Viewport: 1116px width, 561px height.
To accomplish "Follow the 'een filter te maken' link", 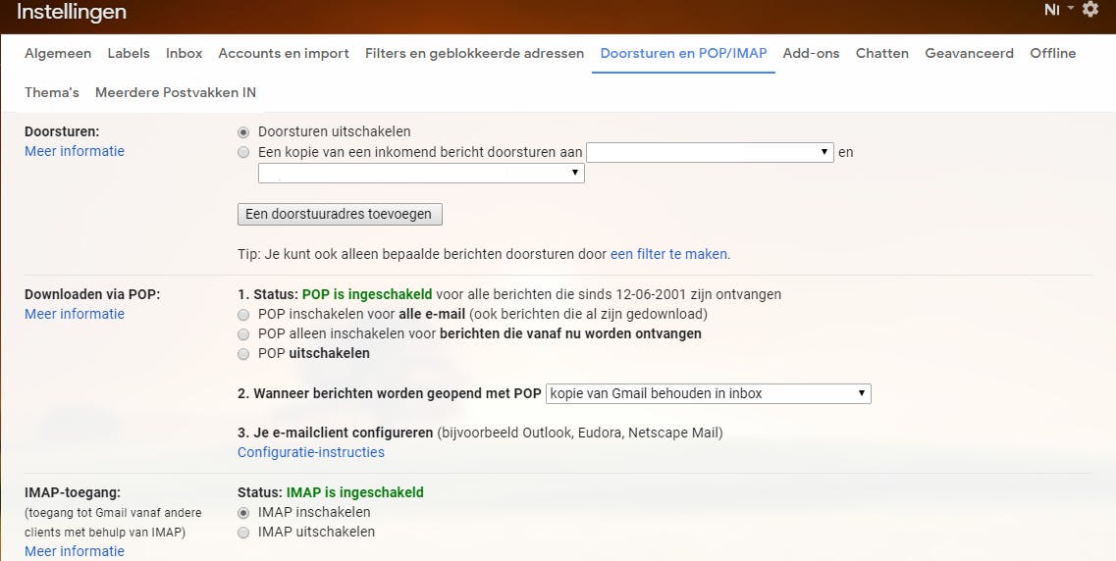I will pos(668,254).
